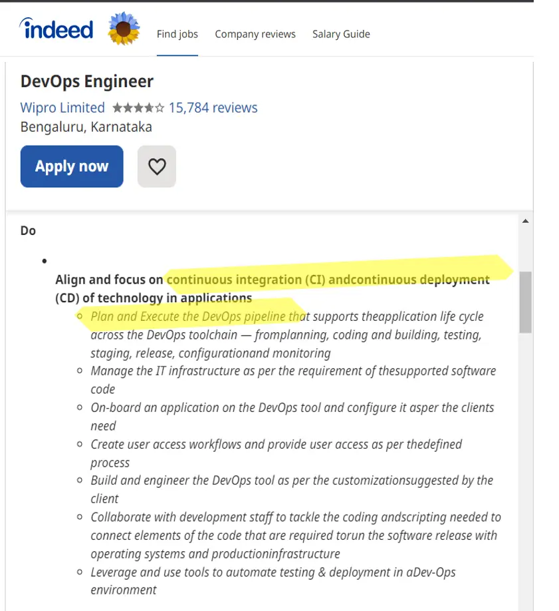The image size is (559, 611).
Task: Open the Salary Guide page
Action: click(341, 34)
